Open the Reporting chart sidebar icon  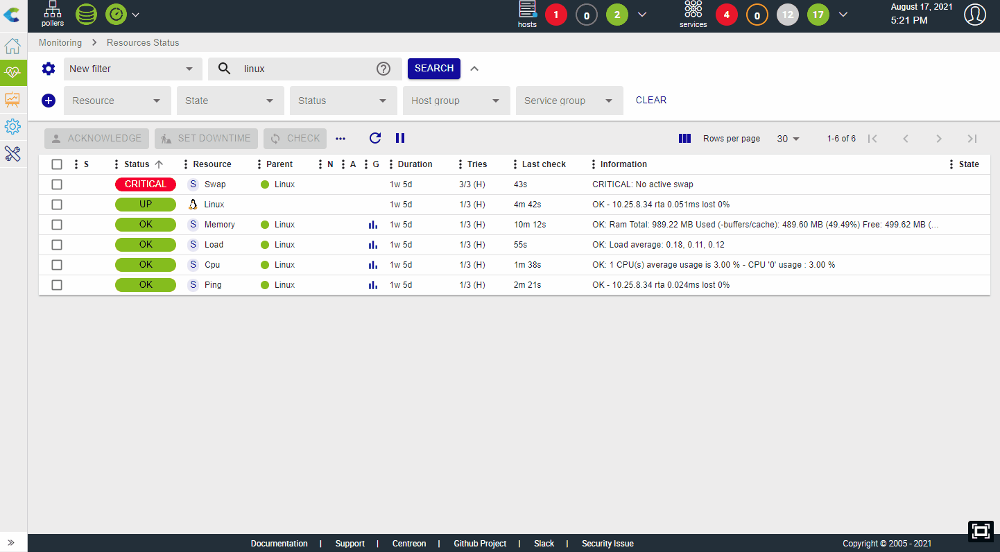tap(12, 100)
